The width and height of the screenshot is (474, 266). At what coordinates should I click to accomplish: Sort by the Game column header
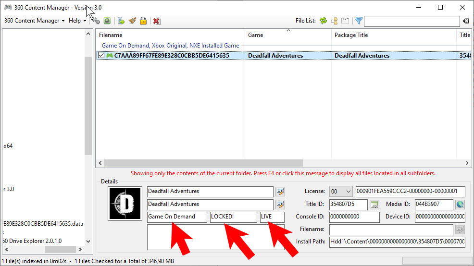click(288, 35)
